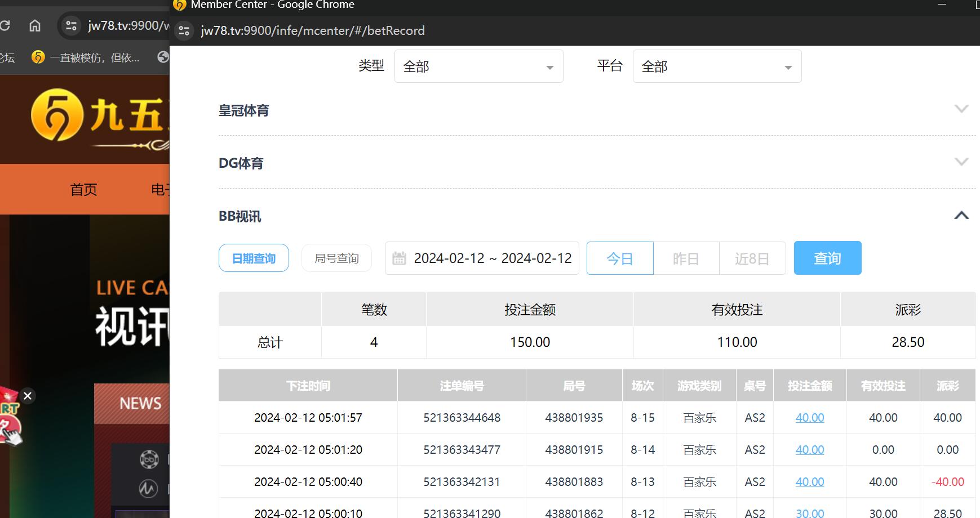Close the floating promo with X icon
The height and width of the screenshot is (518, 980).
click(28, 396)
